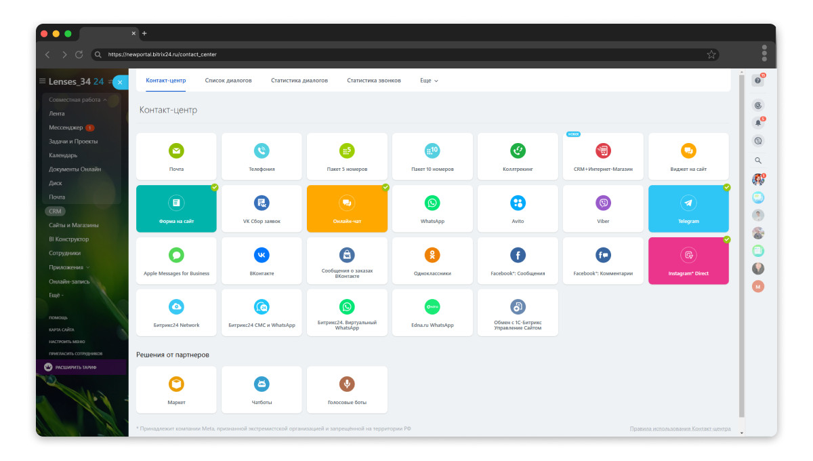Screen dimensions: 813x461
Task: Switch to Статистика звонков tab
Action: (x=374, y=80)
